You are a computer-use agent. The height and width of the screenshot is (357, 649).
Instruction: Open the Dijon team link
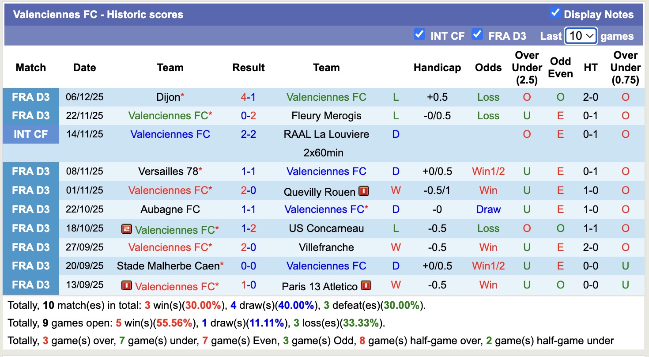point(168,97)
